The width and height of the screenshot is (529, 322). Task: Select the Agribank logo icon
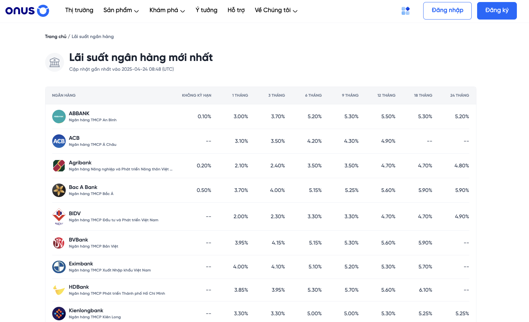(x=59, y=166)
